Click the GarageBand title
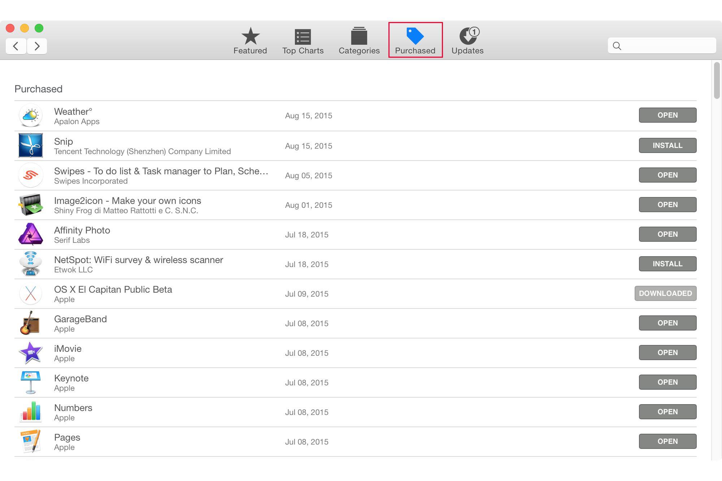 click(81, 319)
